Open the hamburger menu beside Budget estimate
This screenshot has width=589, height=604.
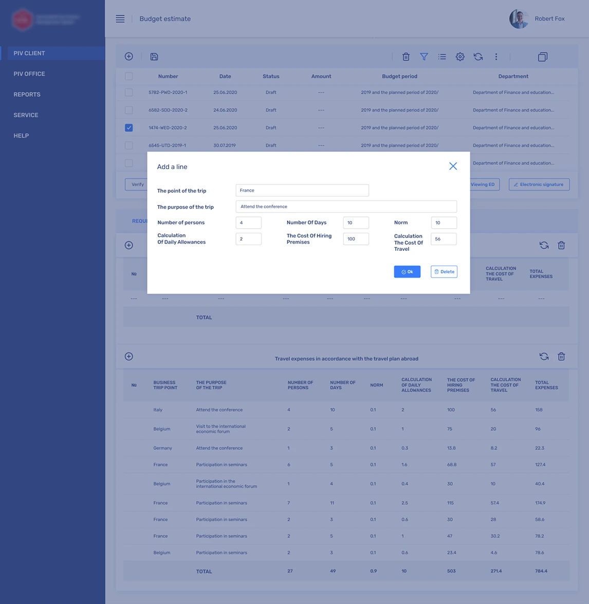click(x=120, y=19)
